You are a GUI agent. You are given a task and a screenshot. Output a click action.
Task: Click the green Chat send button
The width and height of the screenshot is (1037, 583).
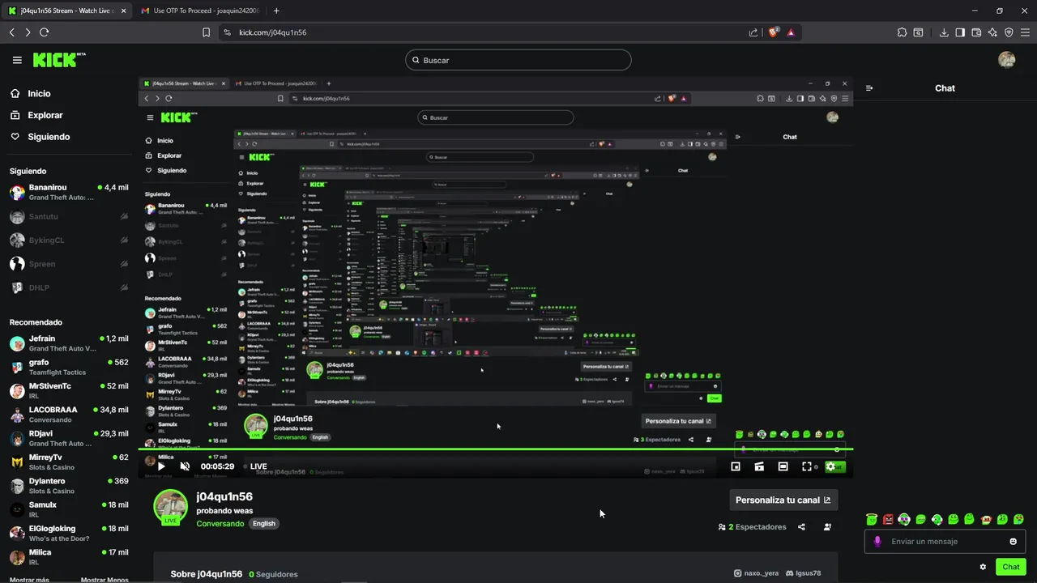pos(1011,567)
